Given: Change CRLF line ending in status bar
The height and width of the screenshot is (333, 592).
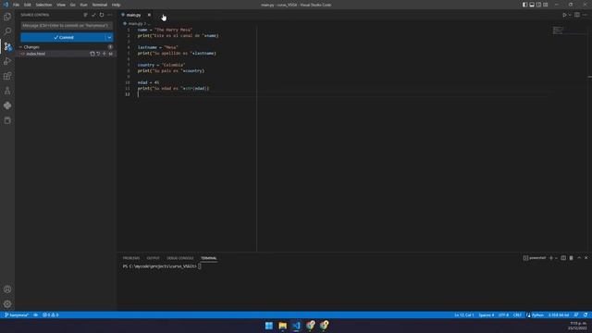Looking at the screenshot, I should click(x=517, y=314).
